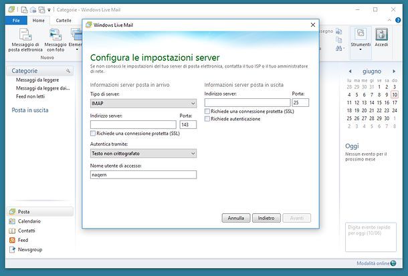Image resolution: width=408 pixels, height=276 pixels.
Task: Select Messaggi da leggere dai... category
Action: coord(43,88)
